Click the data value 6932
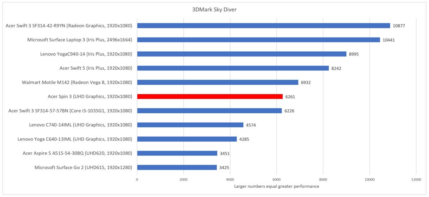The height and width of the screenshot is (197, 429). coord(306,82)
